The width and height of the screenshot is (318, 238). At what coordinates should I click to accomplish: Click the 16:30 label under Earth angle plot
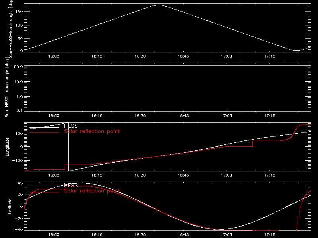pos(140,56)
